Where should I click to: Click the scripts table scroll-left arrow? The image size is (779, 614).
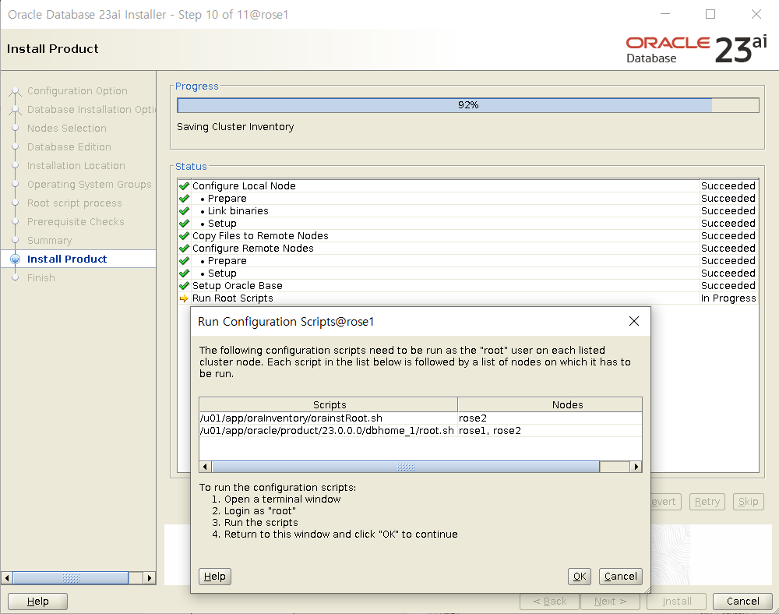coord(205,467)
